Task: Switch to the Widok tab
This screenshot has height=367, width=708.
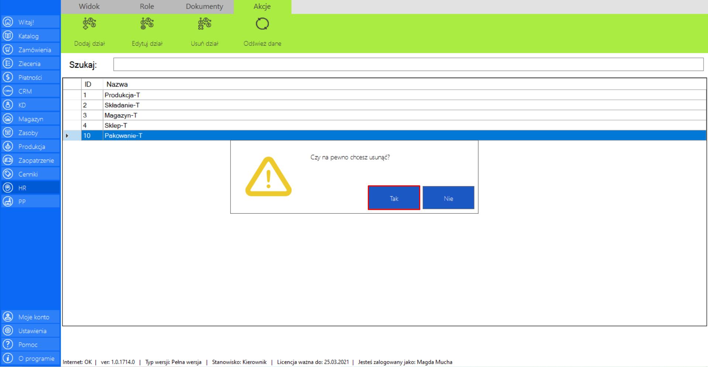Action: pyautogui.click(x=89, y=7)
